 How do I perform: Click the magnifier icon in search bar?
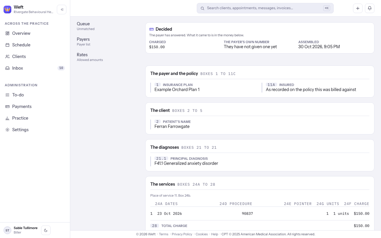coord(202,8)
